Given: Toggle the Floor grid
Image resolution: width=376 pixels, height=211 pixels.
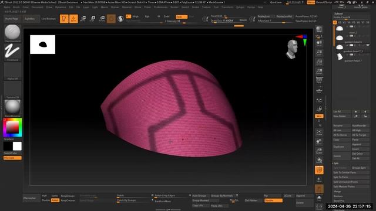Looking at the screenshot, I should [319, 90].
